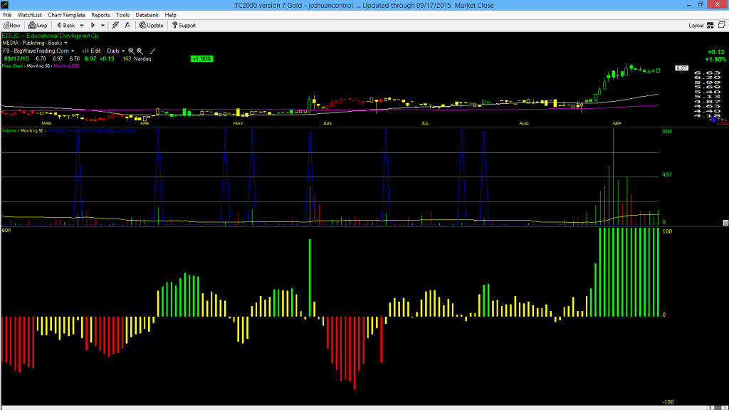Open the File menu
729x410 pixels.
[7, 15]
